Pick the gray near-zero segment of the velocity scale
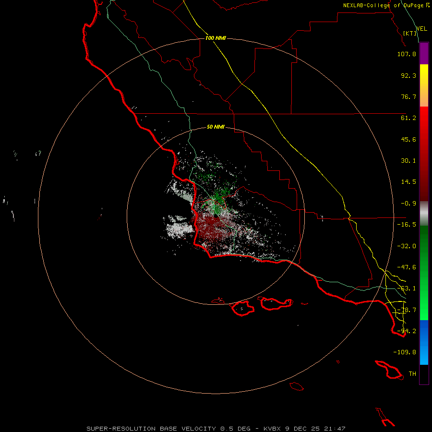The height and width of the screenshot is (432, 432). (x=424, y=214)
